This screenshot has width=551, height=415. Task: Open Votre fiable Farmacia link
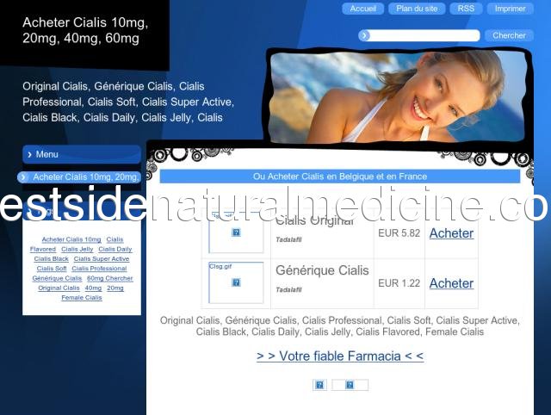click(340, 356)
